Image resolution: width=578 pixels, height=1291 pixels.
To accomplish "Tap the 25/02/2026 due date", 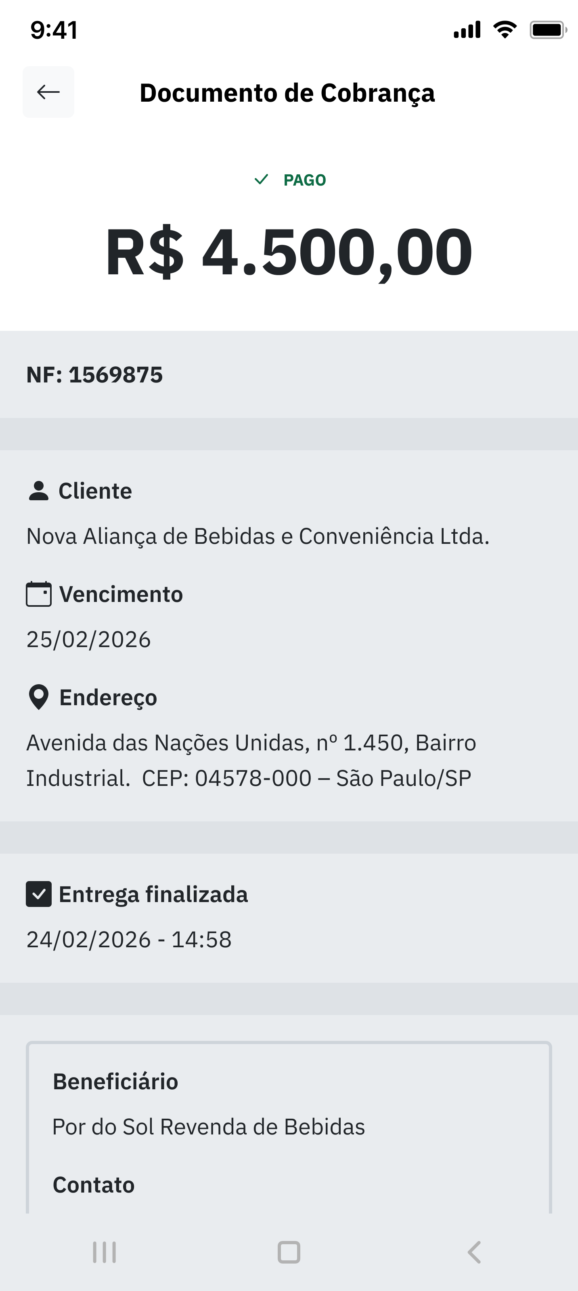I will pos(89,639).
